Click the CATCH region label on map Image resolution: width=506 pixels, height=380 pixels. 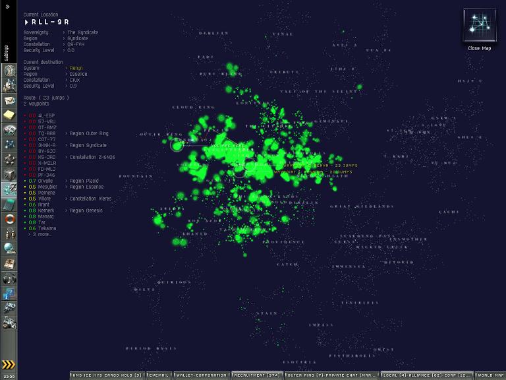(x=287, y=265)
